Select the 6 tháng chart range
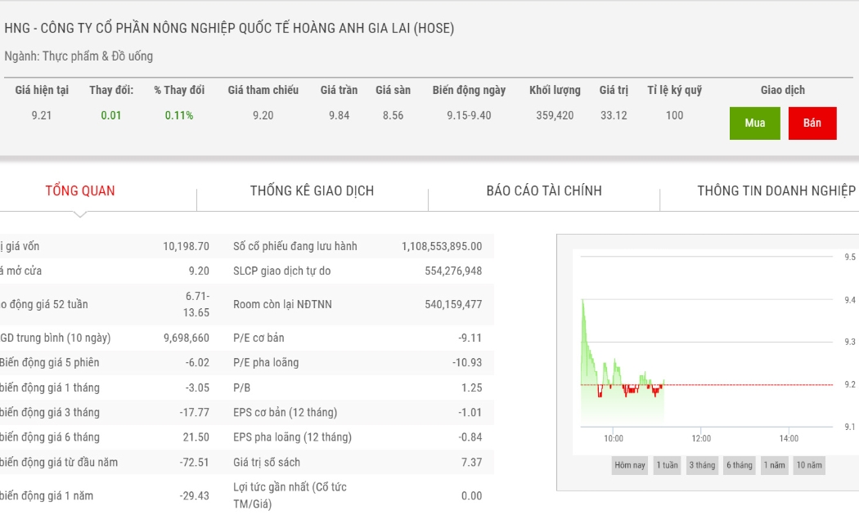859x515 pixels. 740,465
